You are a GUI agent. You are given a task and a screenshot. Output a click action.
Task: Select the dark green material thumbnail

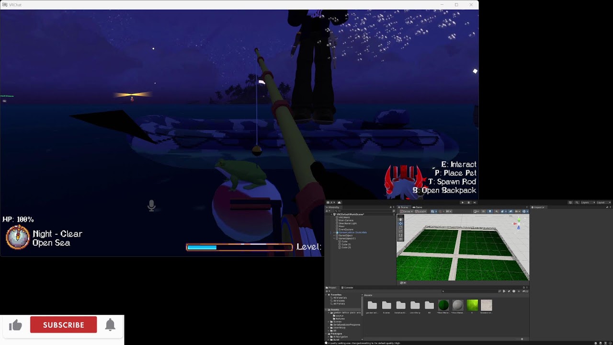click(x=443, y=305)
